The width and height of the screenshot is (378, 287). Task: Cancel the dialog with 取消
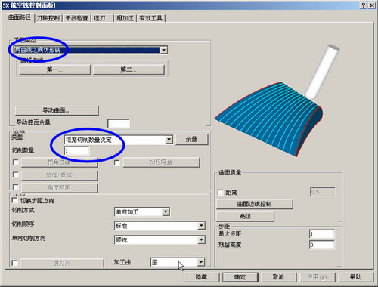(x=278, y=277)
